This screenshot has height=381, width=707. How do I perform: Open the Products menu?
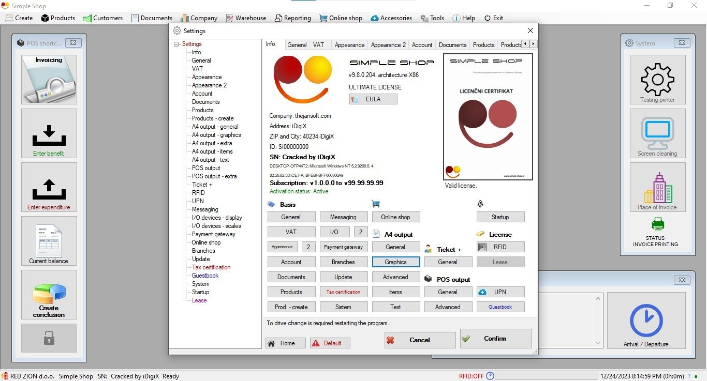pyautogui.click(x=58, y=18)
